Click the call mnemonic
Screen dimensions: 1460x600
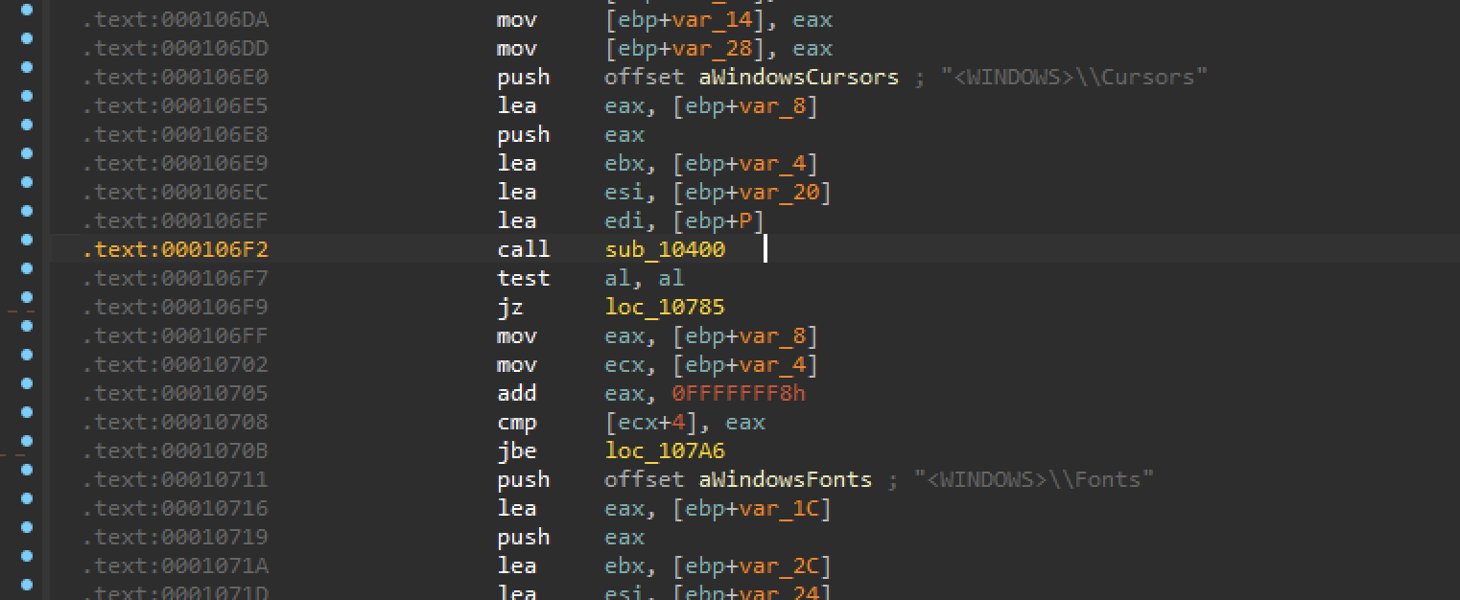coord(524,250)
